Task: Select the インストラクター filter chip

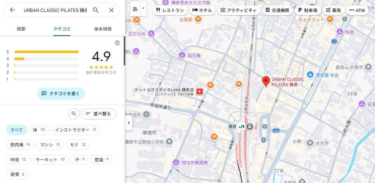Action: 75,130
